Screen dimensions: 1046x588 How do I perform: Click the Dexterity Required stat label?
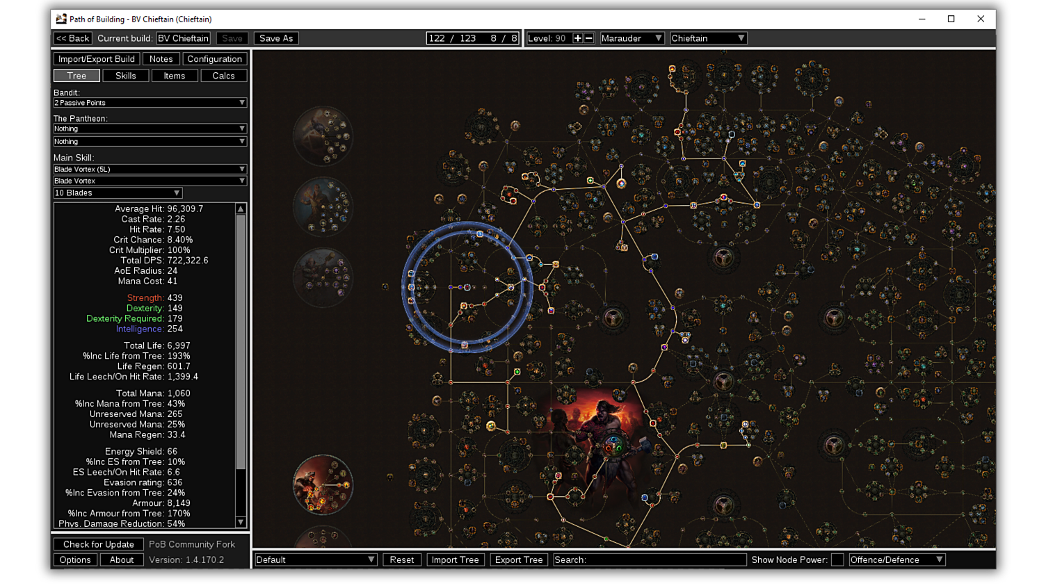125,318
